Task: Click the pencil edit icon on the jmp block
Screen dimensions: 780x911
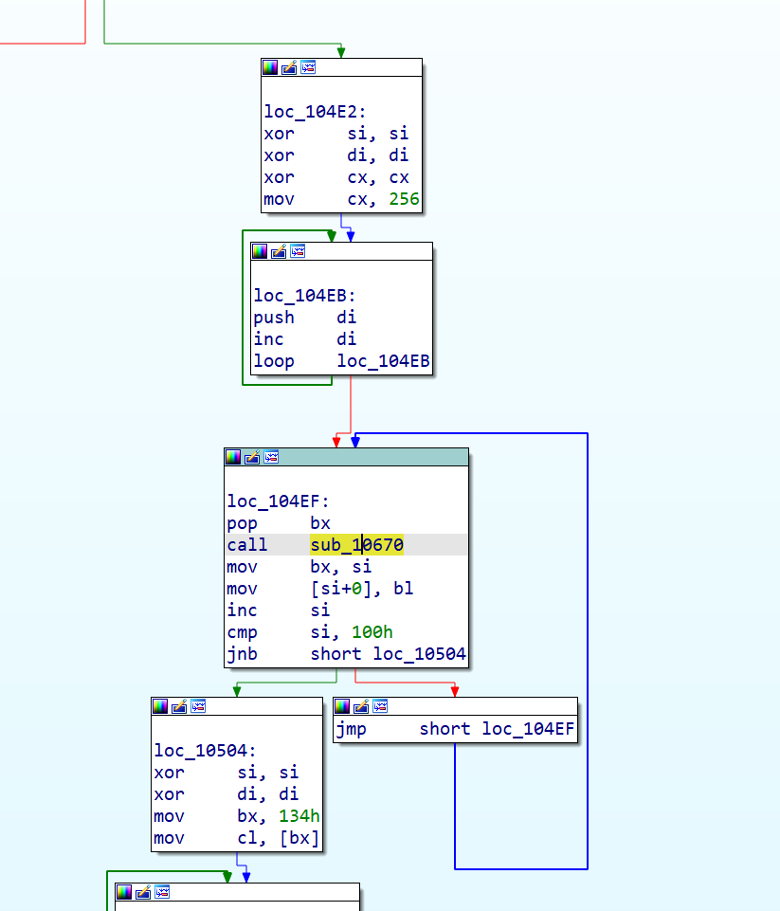Action: pyautogui.click(x=362, y=706)
